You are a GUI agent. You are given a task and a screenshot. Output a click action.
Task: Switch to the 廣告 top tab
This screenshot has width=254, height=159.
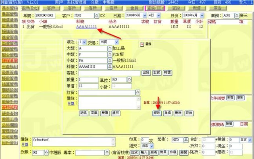click(x=218, y=8)
